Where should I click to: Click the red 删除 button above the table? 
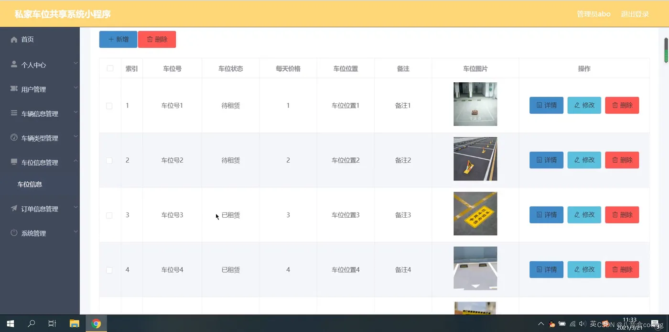pyautogui.click(x=157, y=39)
